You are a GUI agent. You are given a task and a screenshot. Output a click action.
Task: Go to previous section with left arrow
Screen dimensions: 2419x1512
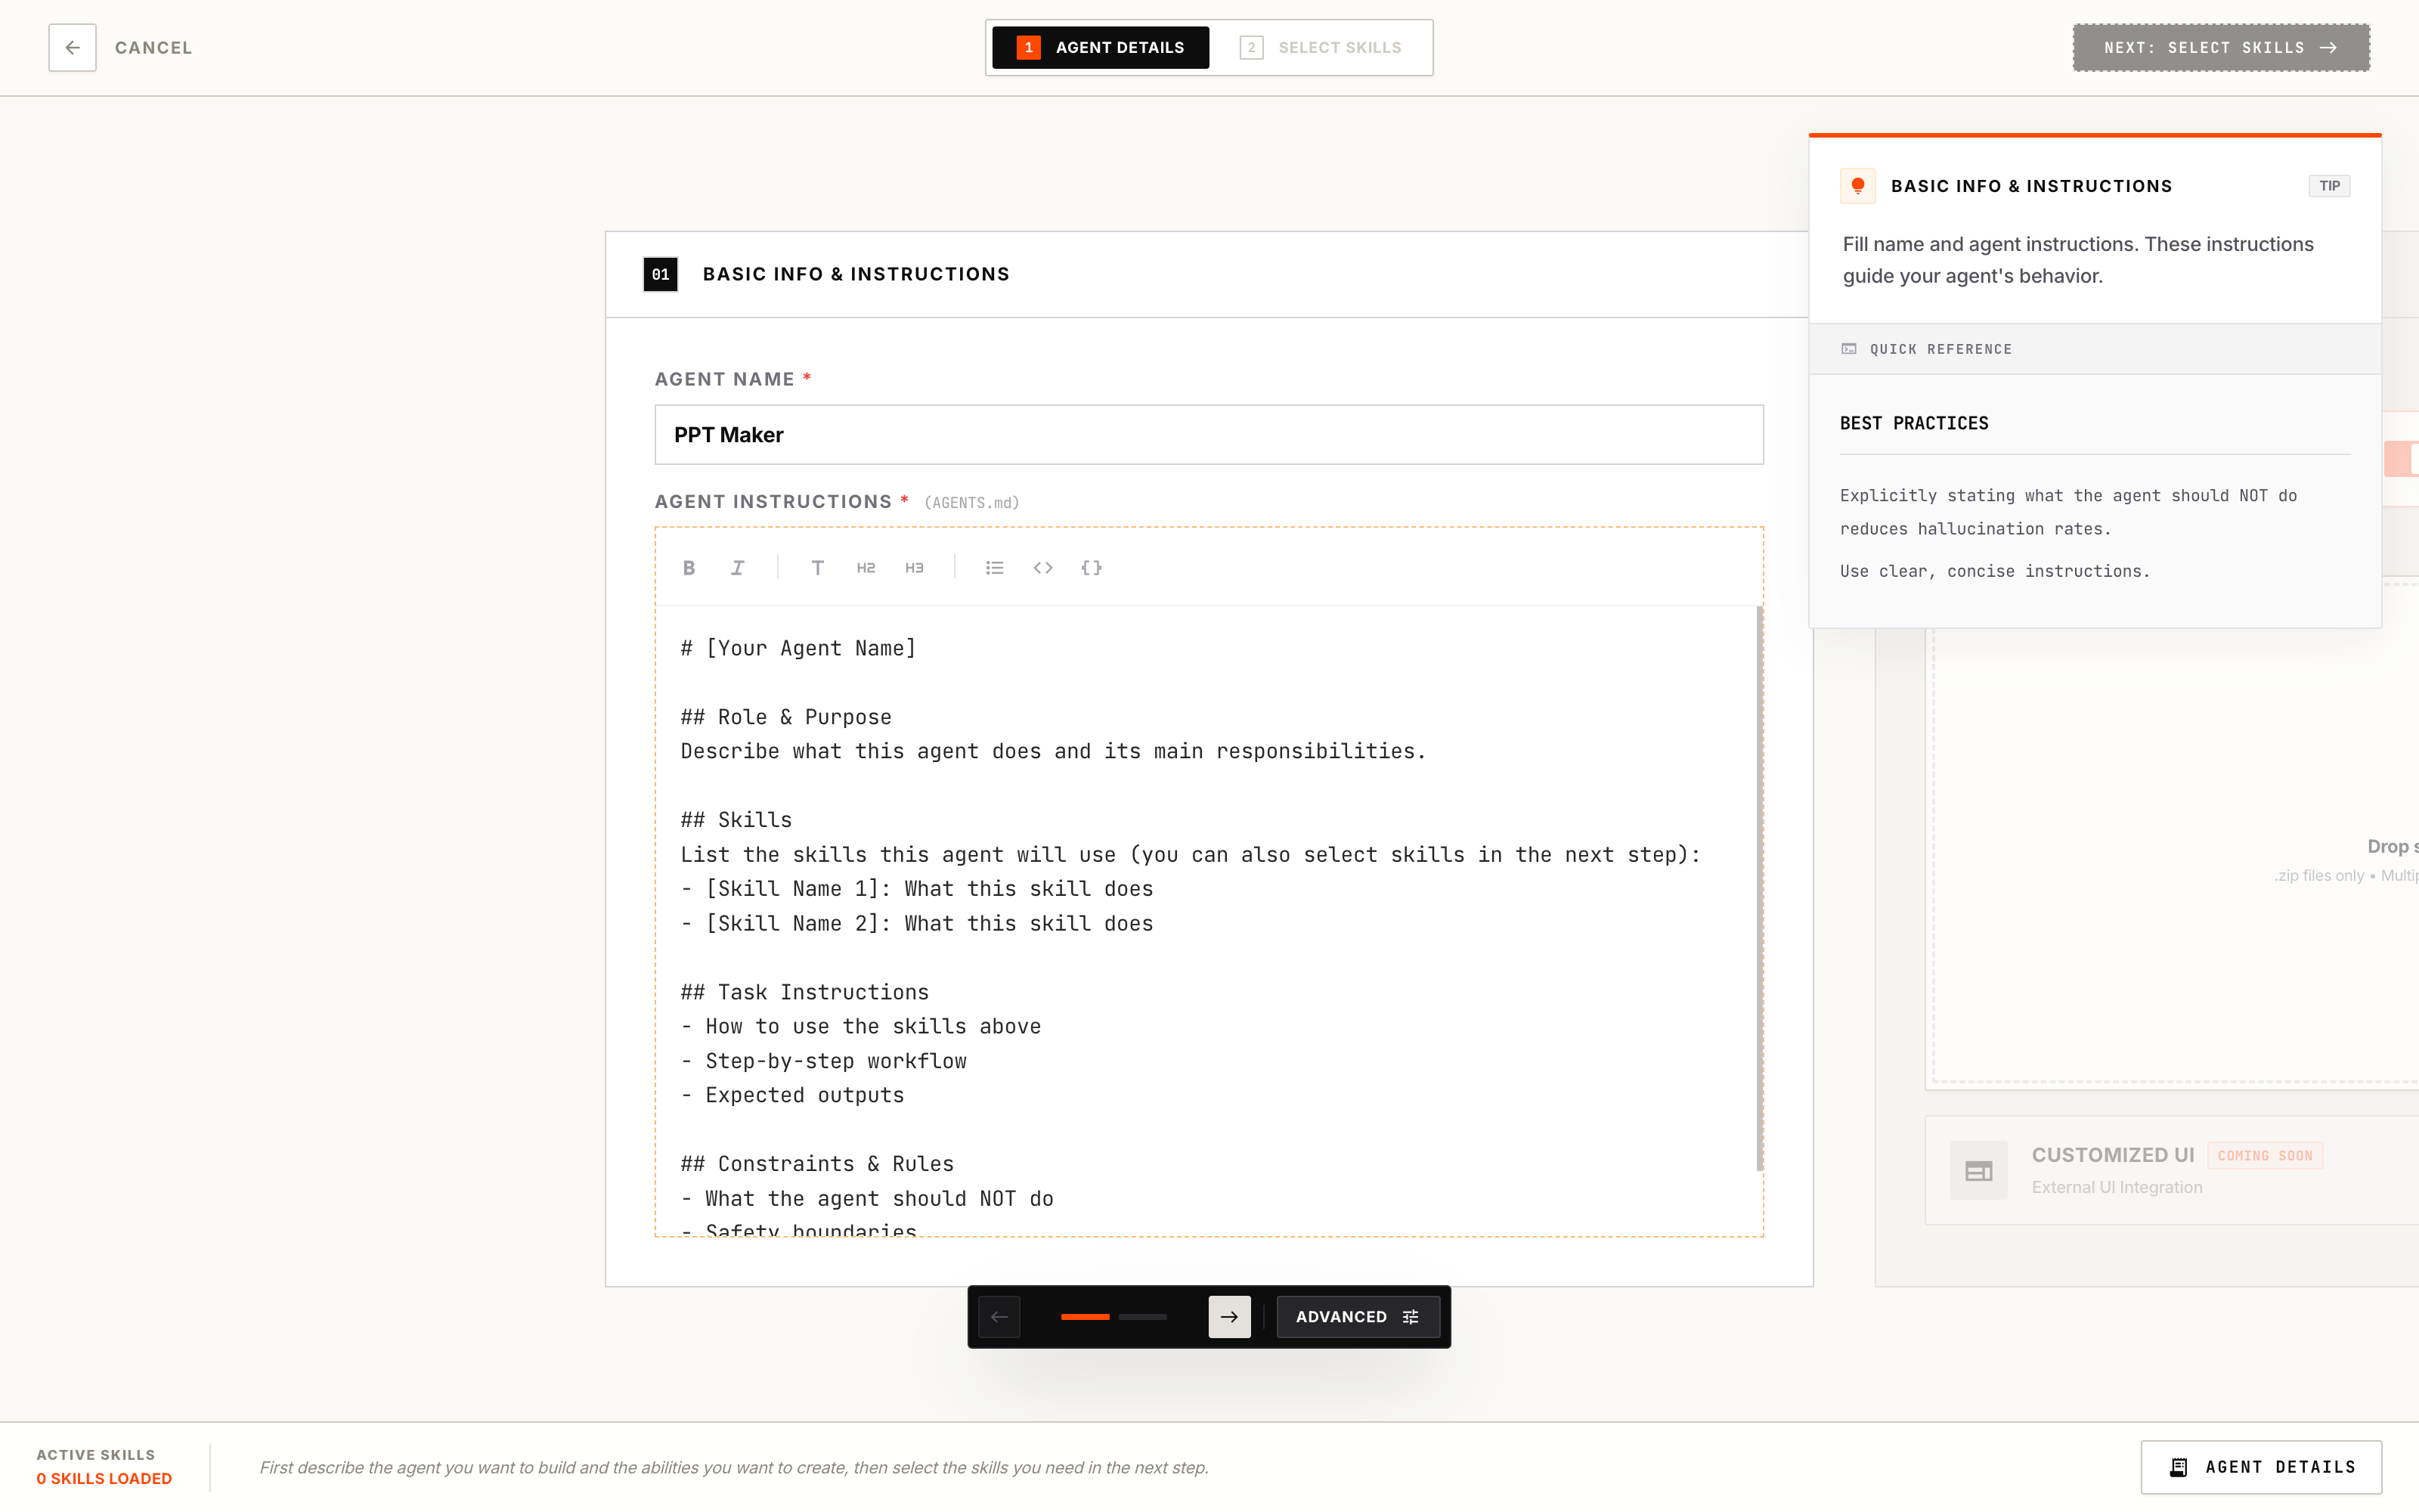999,1317
